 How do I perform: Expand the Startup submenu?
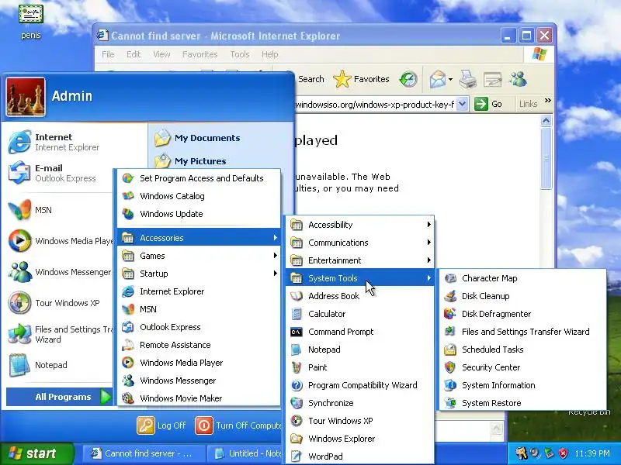(x=199, y=274)
